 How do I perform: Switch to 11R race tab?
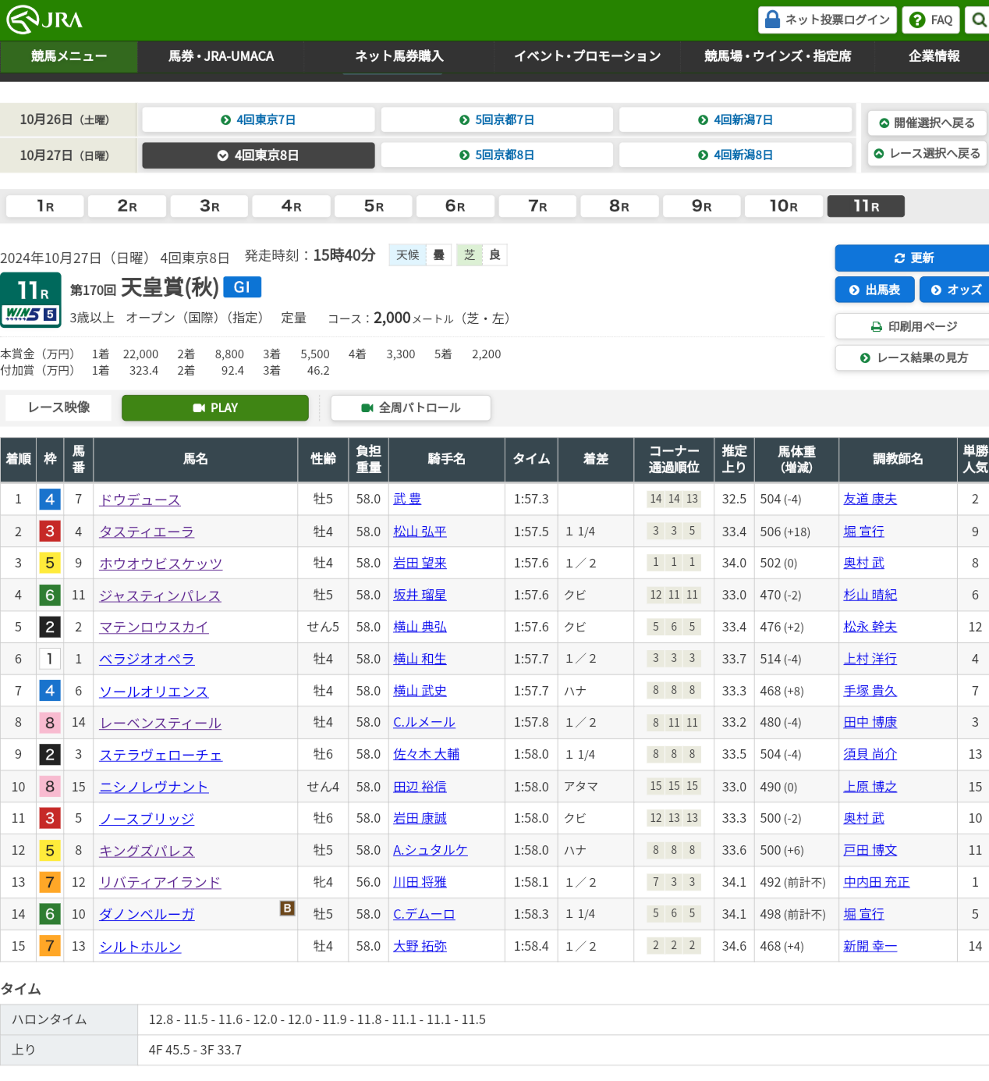866,206
